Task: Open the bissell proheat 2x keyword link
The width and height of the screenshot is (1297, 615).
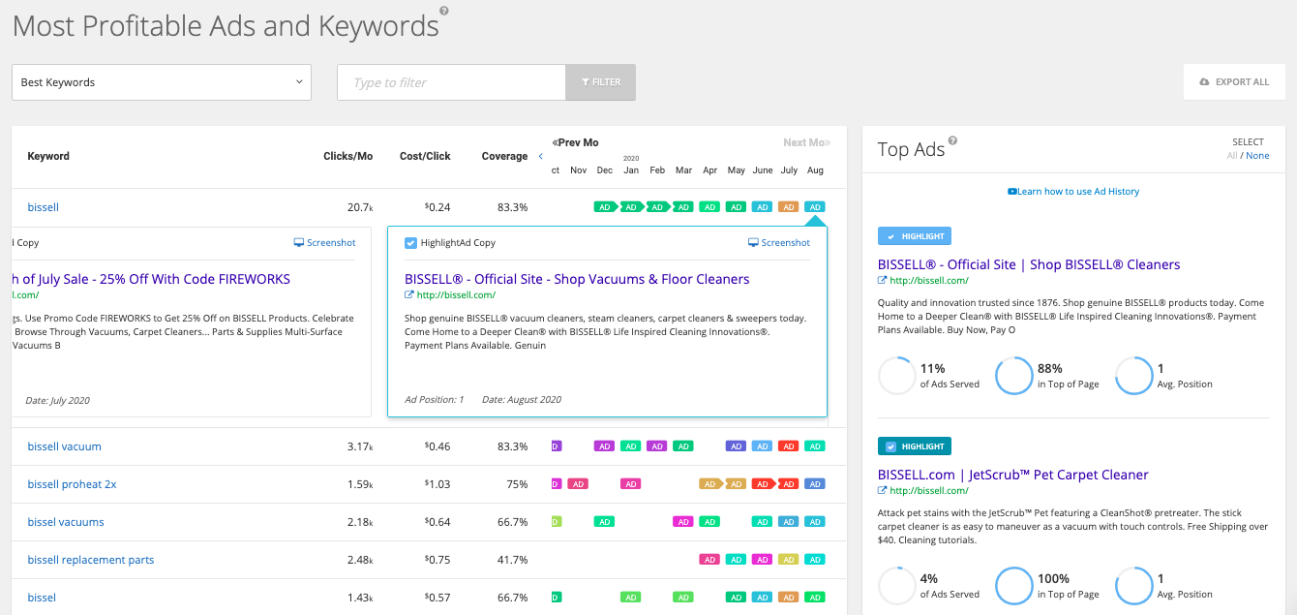Action: pyautogui.click(x=72, y=484)
